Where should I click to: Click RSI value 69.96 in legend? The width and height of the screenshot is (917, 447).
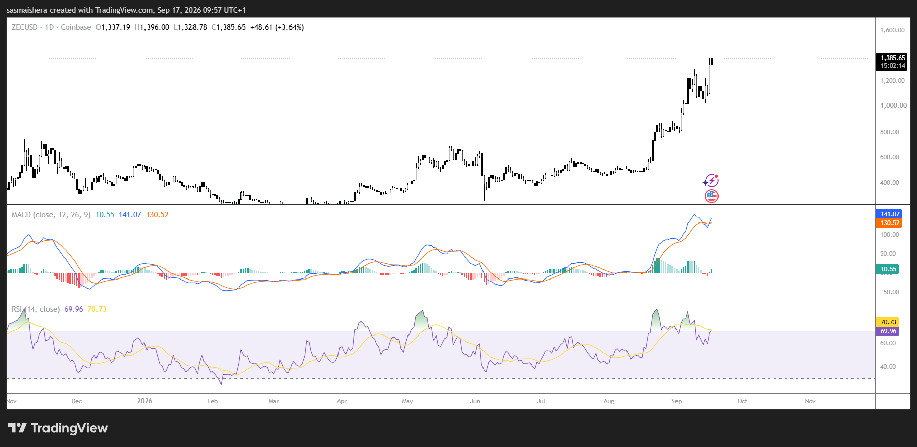click(x=74, y=309)
